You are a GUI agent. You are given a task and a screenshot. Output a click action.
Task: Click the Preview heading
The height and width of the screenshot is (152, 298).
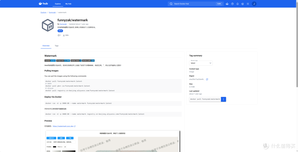(48, 121)
